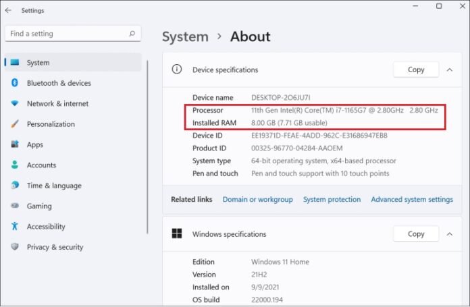Maximize the Settings window
This screenshot has height=307, width=470.
click(x=439, y=6)
